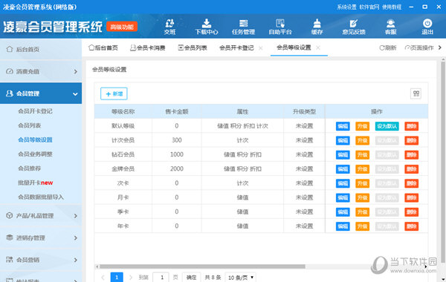Screen dimensions: 446x282
Task: Open the 自助平台 self-service platform
Action: (x=280, y=27)
